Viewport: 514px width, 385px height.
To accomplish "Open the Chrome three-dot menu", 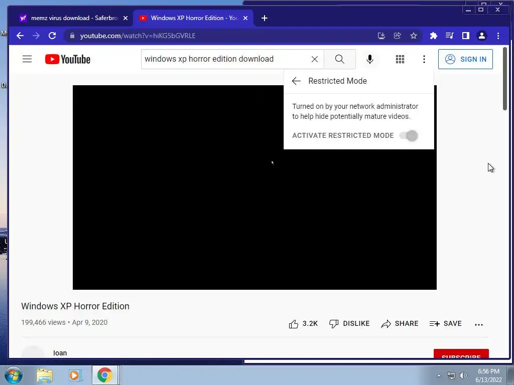I will [498, 36].
